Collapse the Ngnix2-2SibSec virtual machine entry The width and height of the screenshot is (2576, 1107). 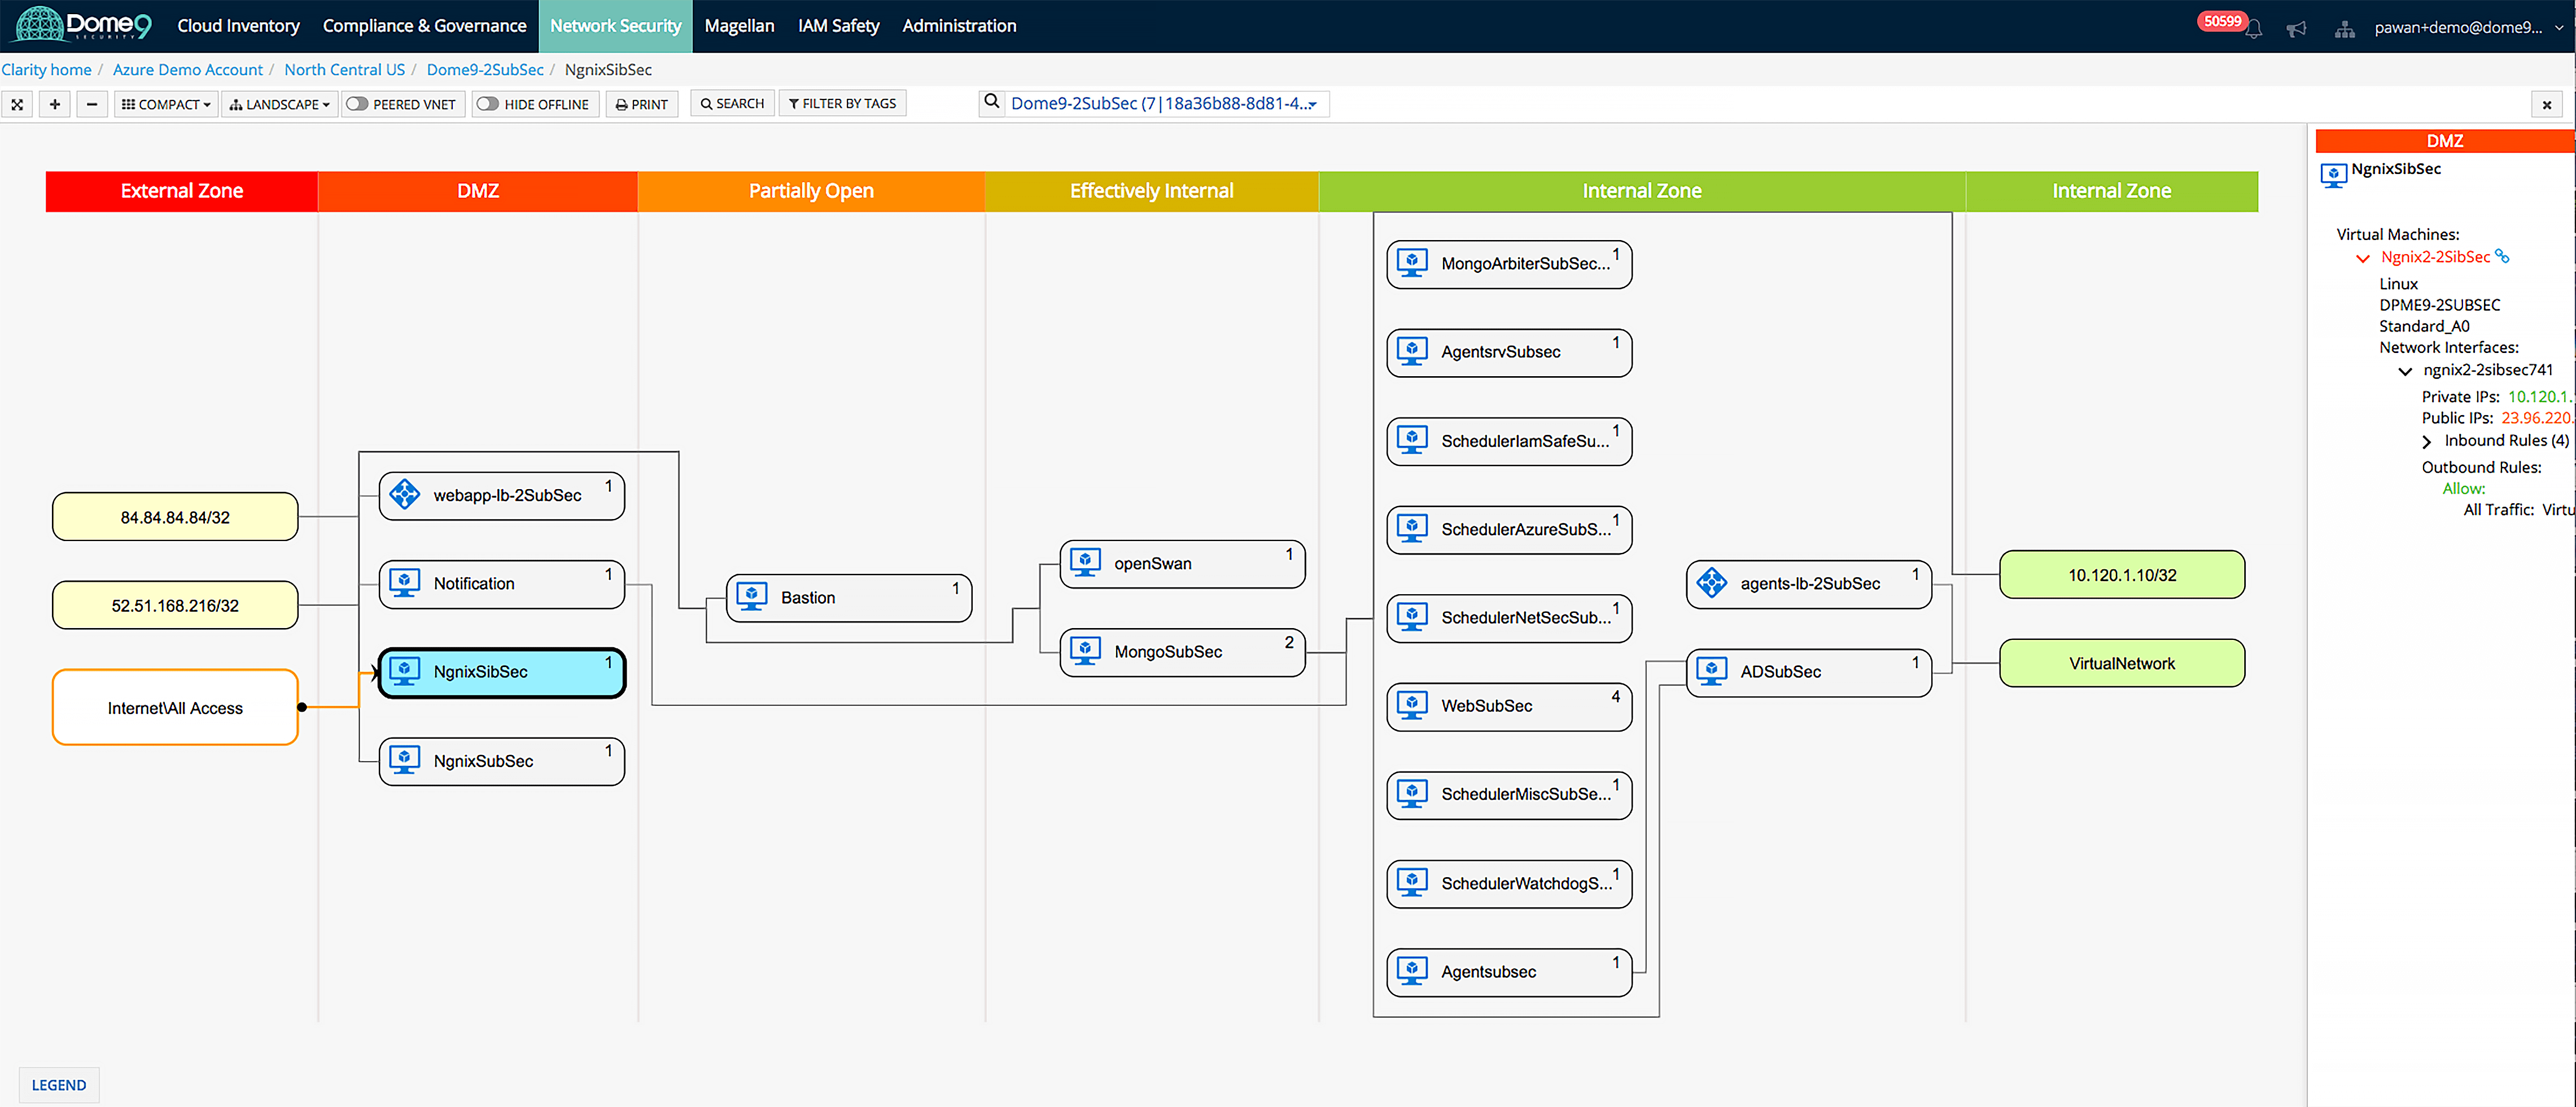(x=2362, y=258)
